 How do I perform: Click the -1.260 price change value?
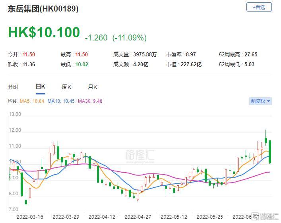(96, 38)
